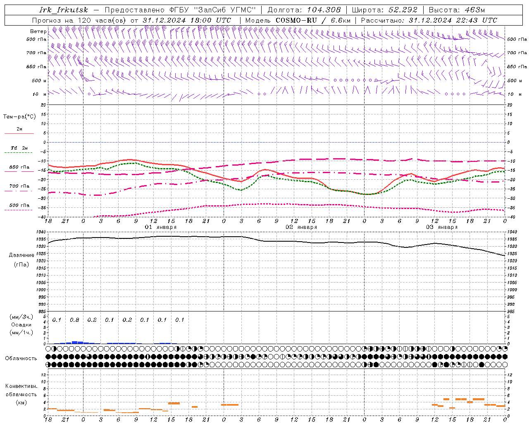
Task: Click the solid line sample under the 2м legend
Action: click(x=19, y=134)
